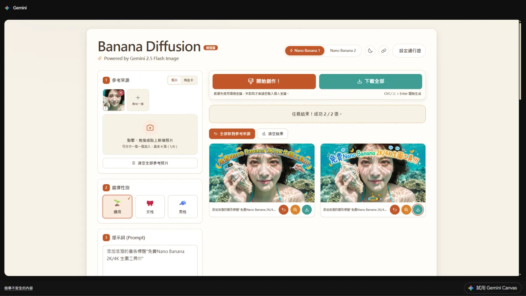
Task: Zoom into the second result image
Action: [x=406, y=210]
